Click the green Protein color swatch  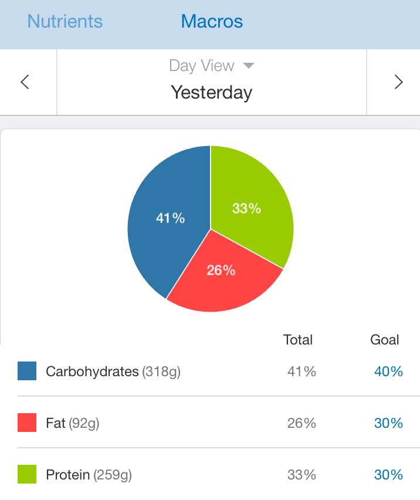tap(27, 474)
